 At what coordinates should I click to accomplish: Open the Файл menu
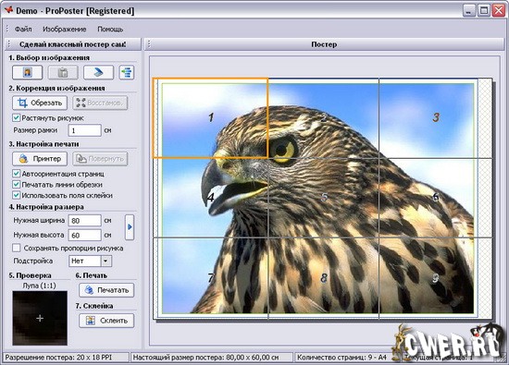click(23, 30)
